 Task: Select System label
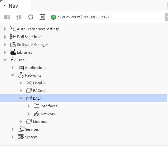31,137
